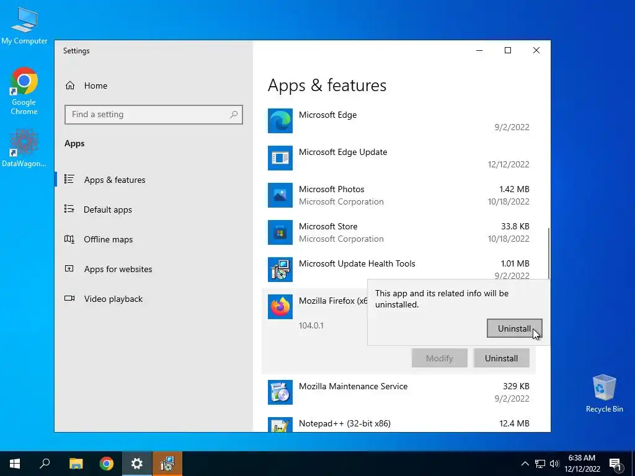This screenshot has height=476, width=635.
Task: Click the greyed Modify button
Action: [x=440, y=358]
